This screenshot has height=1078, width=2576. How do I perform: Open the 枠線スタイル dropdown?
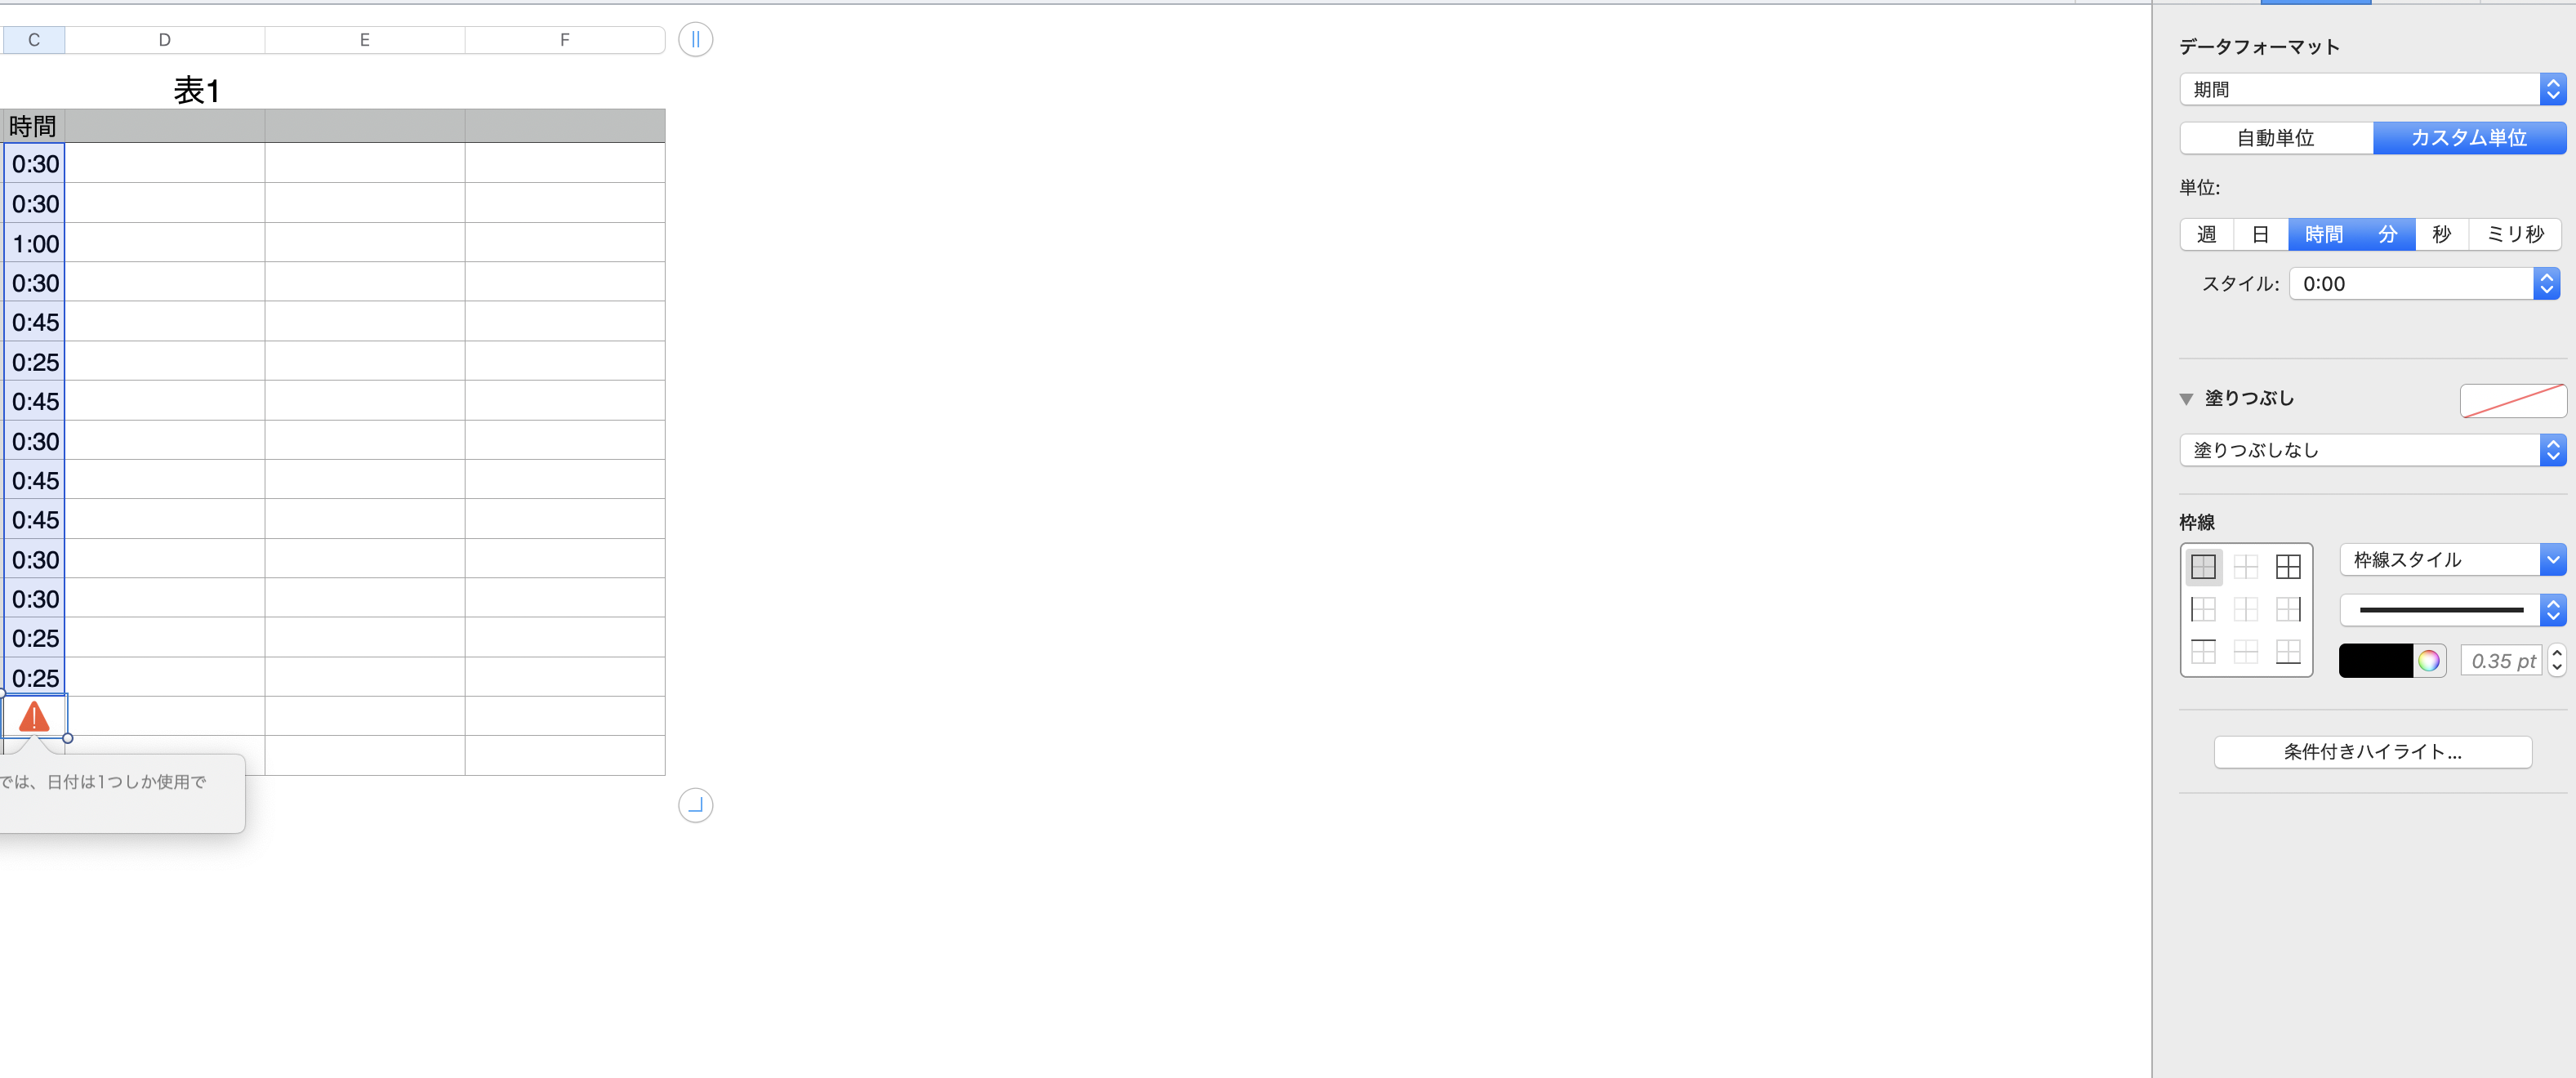click(2452, 560)
